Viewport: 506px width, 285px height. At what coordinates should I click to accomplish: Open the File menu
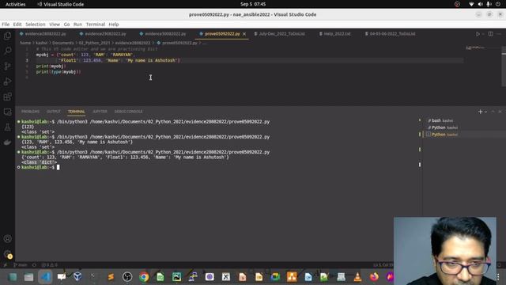tap(6, 25)
